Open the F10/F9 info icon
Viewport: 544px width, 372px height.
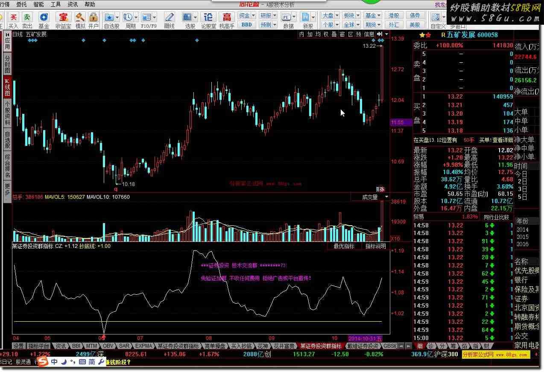[x=146, y=17]
